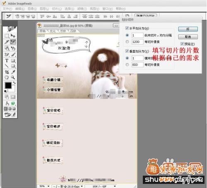Image resolution: width=207 pixels, height=188 pixels.
Task: Select horizontal evenly spaced slices radio
Action: click(x=127, y=35)
